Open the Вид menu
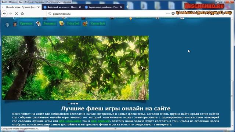The width and height of the screenshot is (235, 132). coord(21,2)
